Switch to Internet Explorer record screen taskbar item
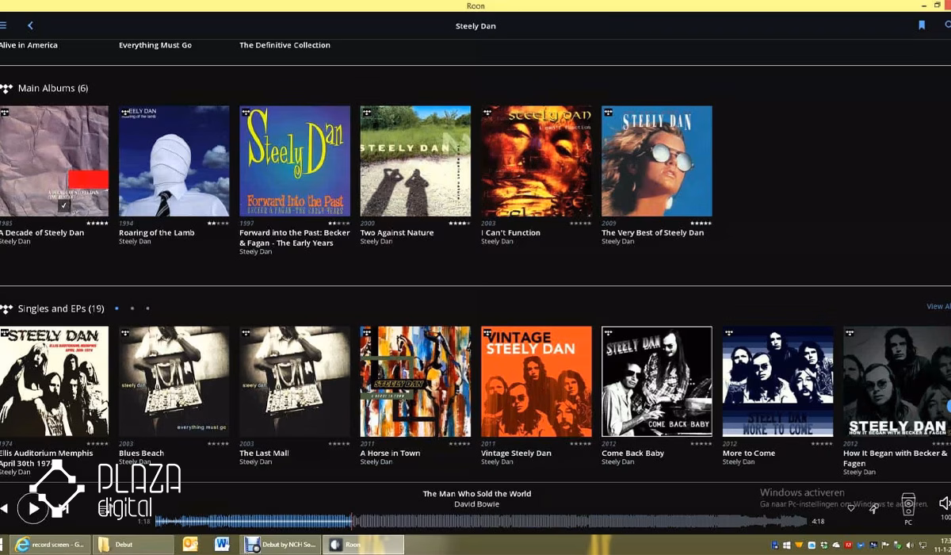The width and height of the screenshot is (951, 555). click(x=50, y=545)
